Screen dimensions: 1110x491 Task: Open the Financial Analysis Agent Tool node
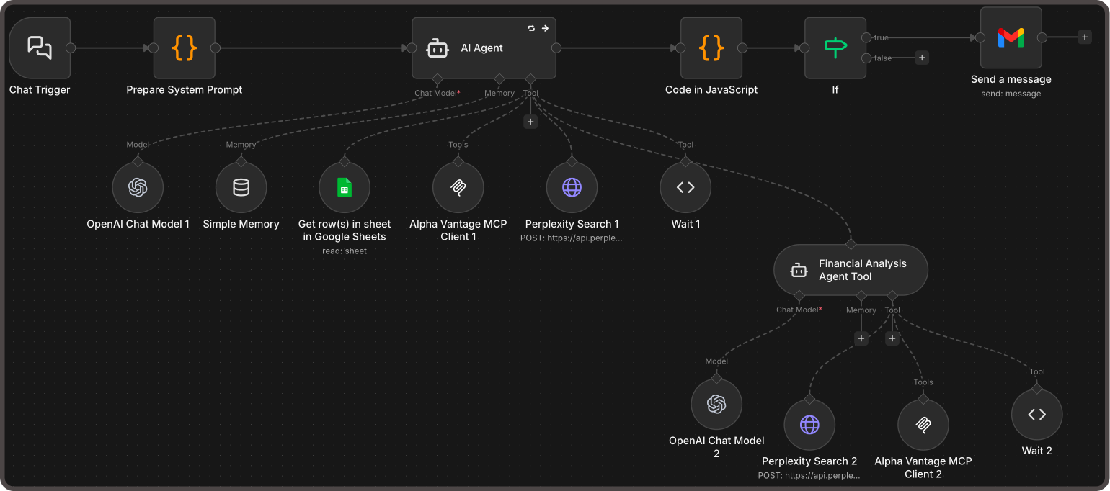[x=851, y=270]
